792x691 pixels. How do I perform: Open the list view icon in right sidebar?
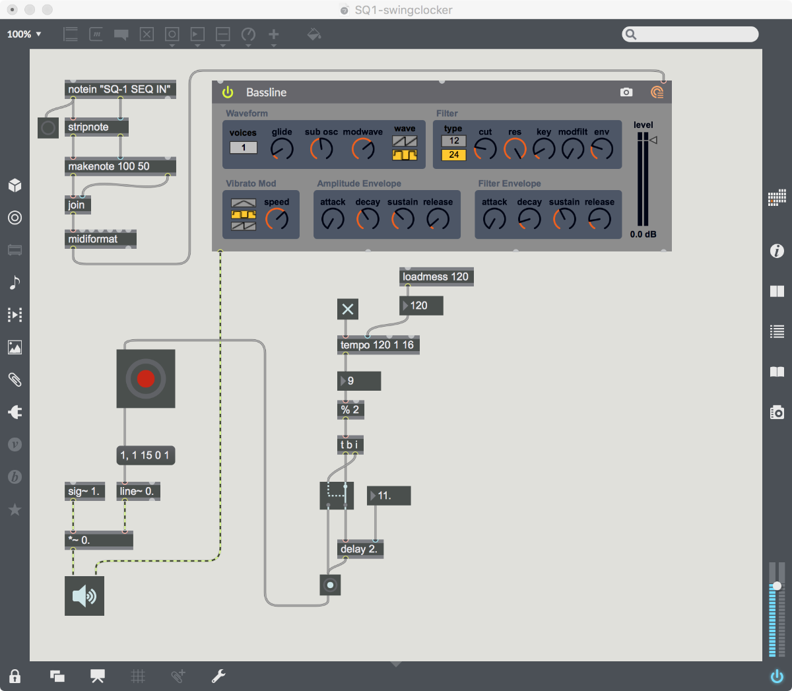click(x=777, y=331)
